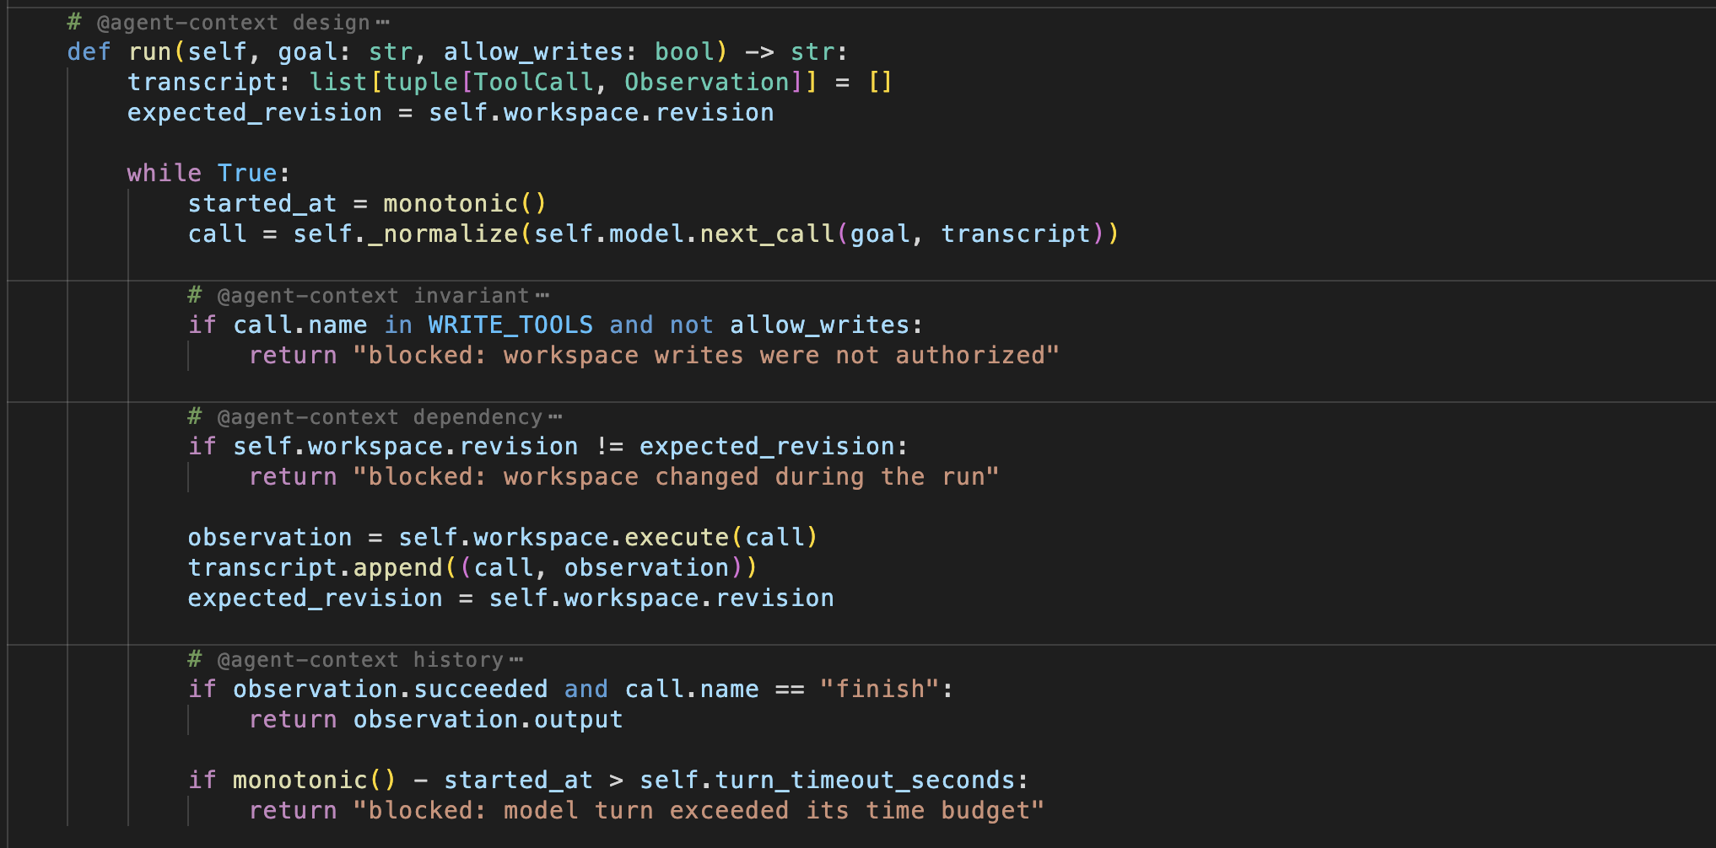
Task: Click the 'execute' method call
Action: [x=677, y=538]
